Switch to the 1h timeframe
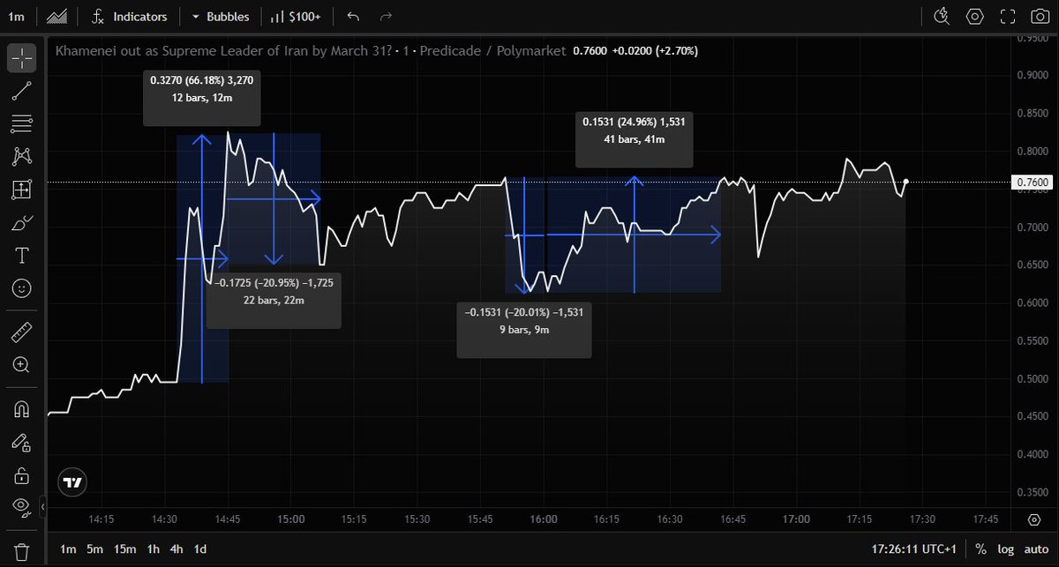 pyautogui.click(x=154, y=548)
